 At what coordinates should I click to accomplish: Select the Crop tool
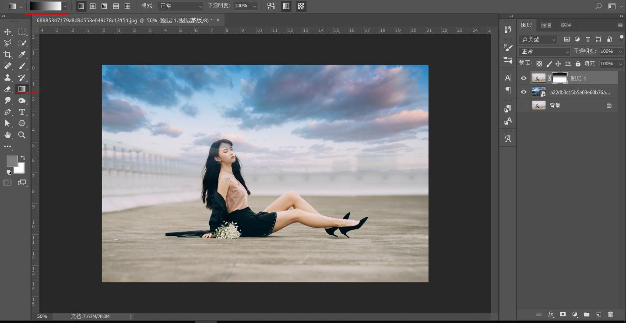8,54
